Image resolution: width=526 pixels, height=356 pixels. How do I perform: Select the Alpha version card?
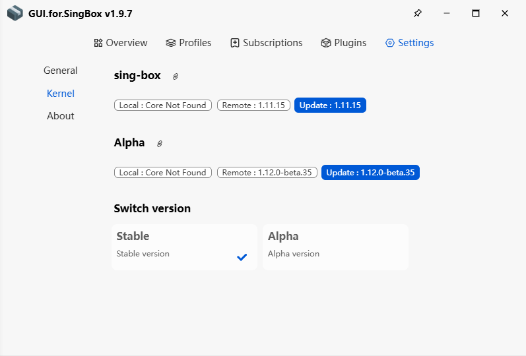coord(335,247)
